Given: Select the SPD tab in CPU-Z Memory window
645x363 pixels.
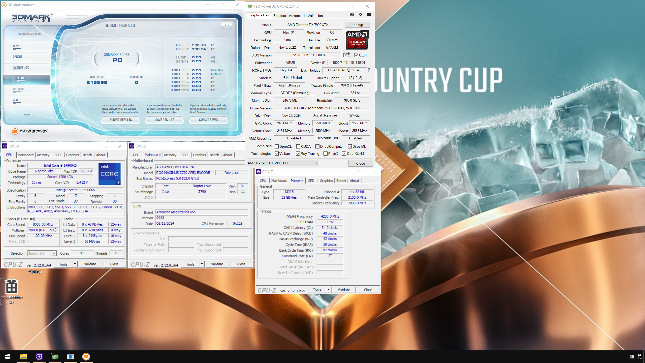Looking at the screenshot, I should point(311,180).
